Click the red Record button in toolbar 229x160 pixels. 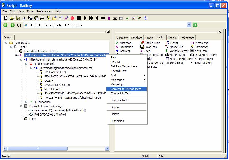point(72,18)
